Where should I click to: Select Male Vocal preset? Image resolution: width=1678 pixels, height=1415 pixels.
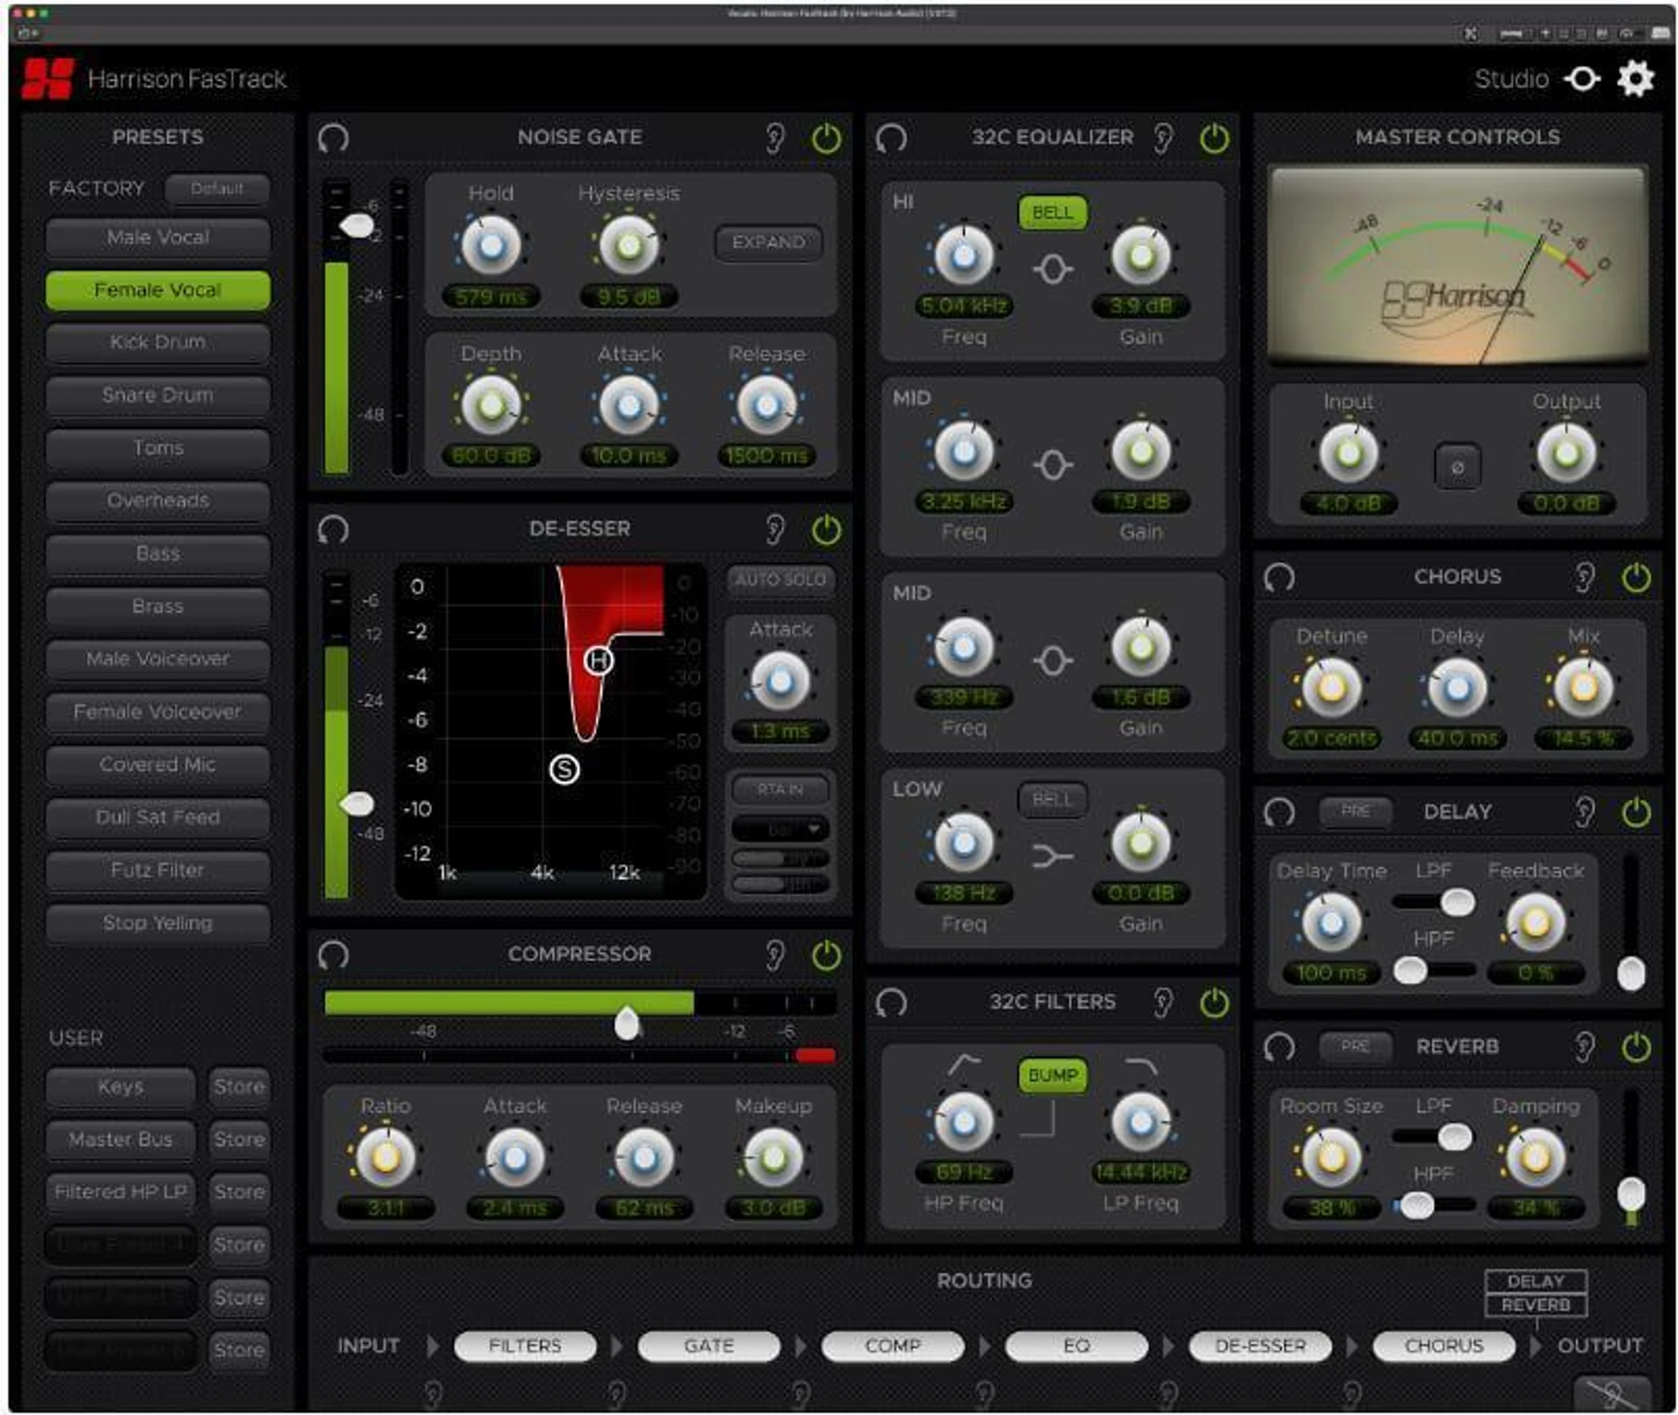pos(158,238)
